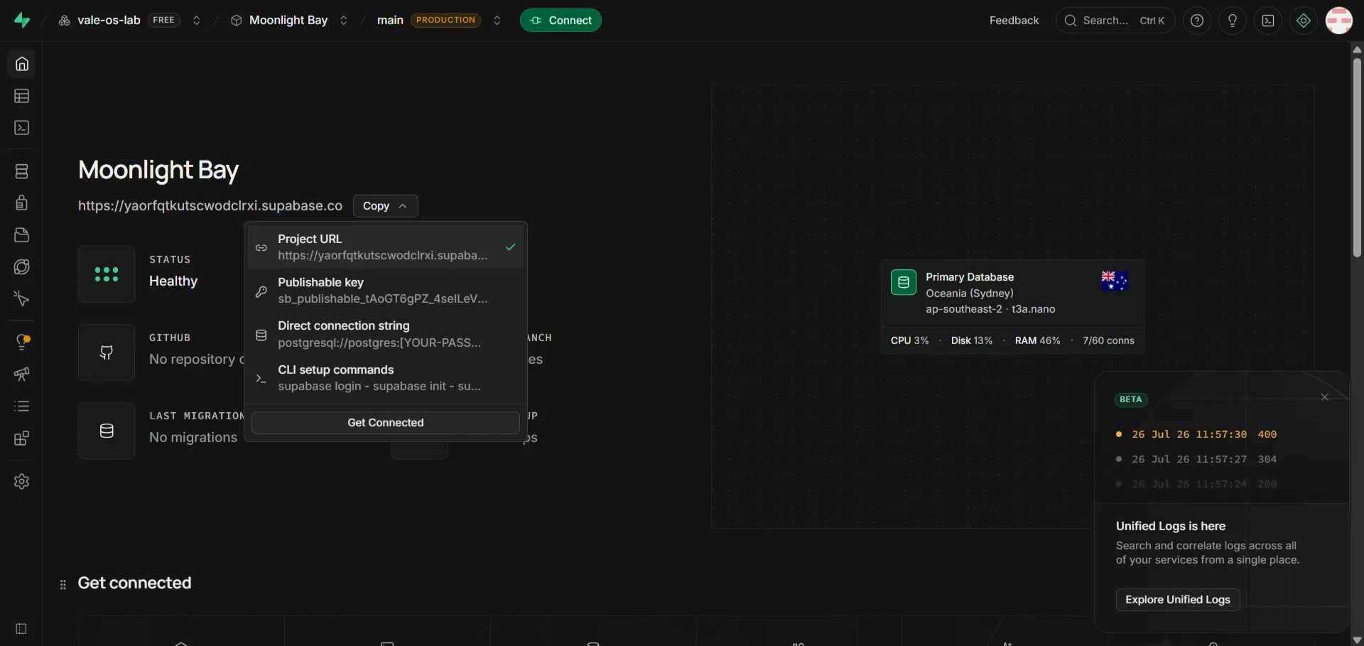Click the scrollbar down arrow
This screenshot has height=646, width=1364.
tap(1357, 640)
